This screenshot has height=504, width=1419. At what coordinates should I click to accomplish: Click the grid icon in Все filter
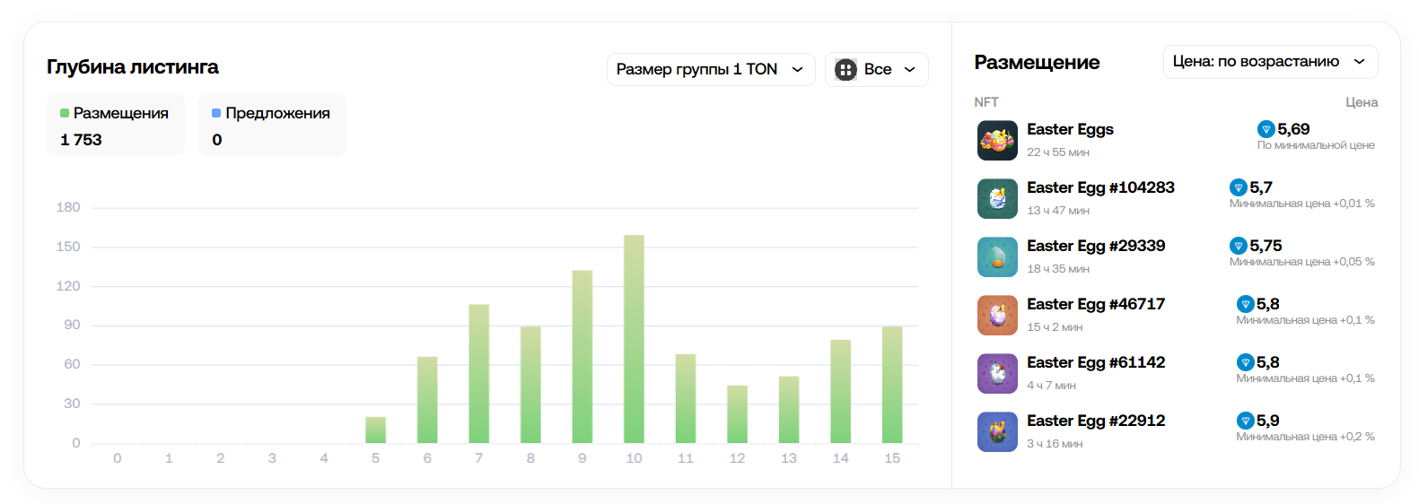pyautogui.click(x=845, y=70)
